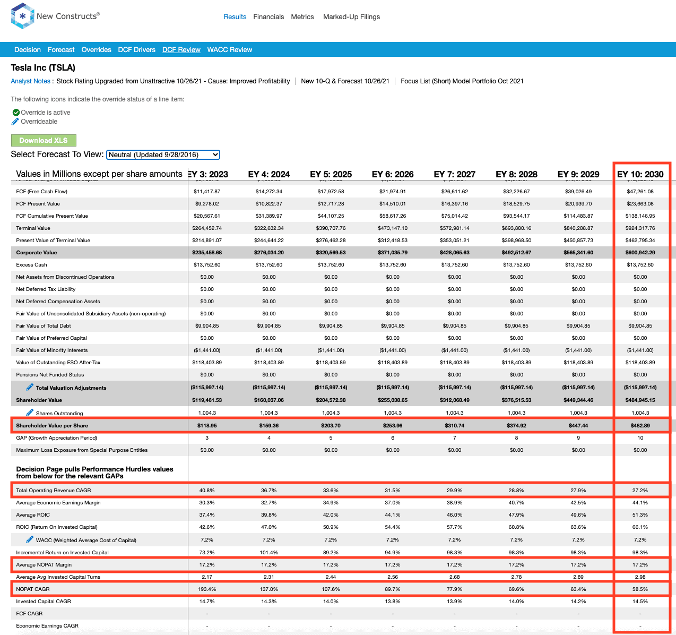Screen dimensions: 676x635
Task: Click the Net Deferred Tax Liability label
Action: click(46, 289)
